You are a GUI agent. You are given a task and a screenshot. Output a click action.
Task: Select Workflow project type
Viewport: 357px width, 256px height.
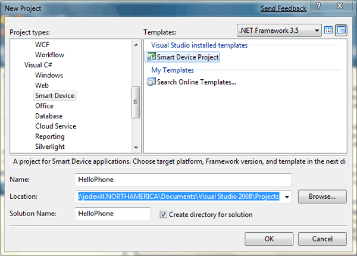click(x=49, y=55)
